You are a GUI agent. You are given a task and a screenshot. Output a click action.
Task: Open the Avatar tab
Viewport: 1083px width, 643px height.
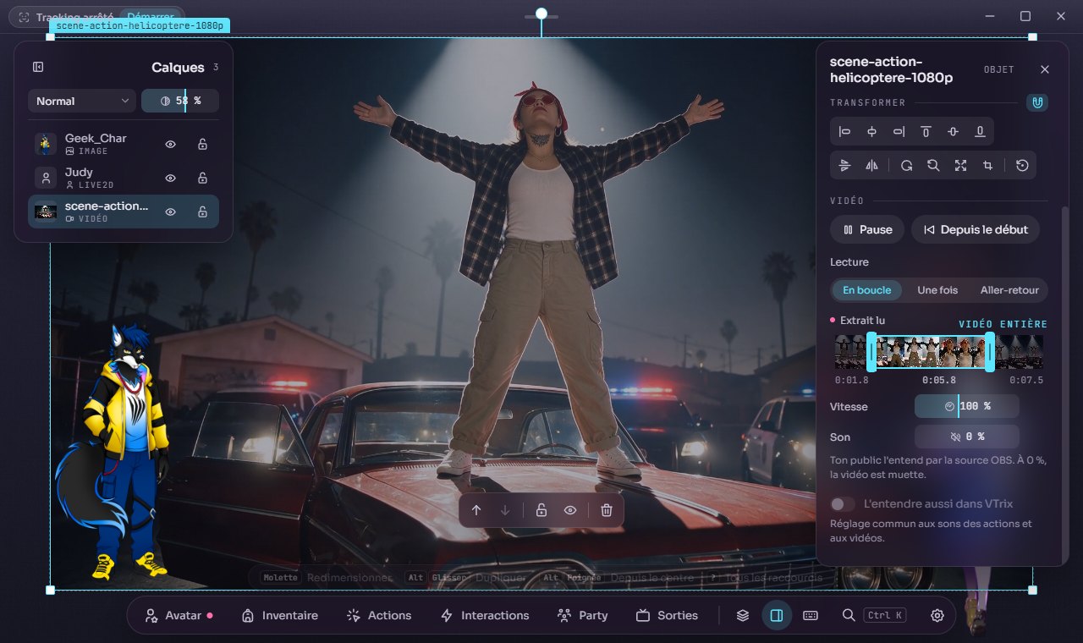[178, 615]
